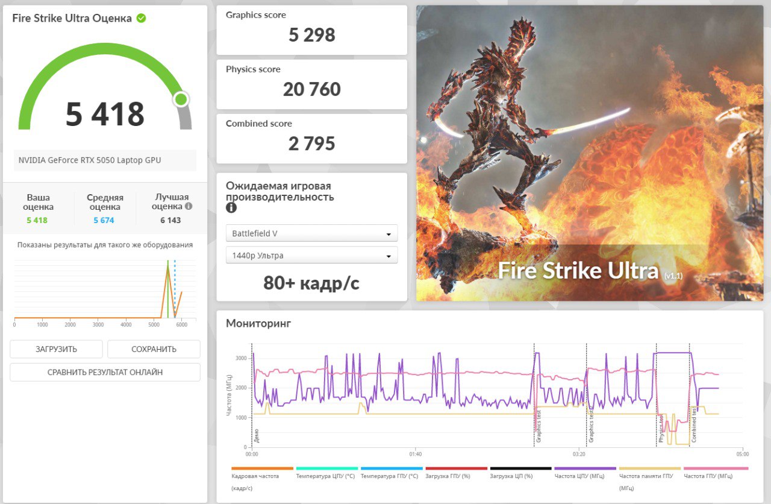
Task: Click the green knob on the score gauge
Action: 181,99
